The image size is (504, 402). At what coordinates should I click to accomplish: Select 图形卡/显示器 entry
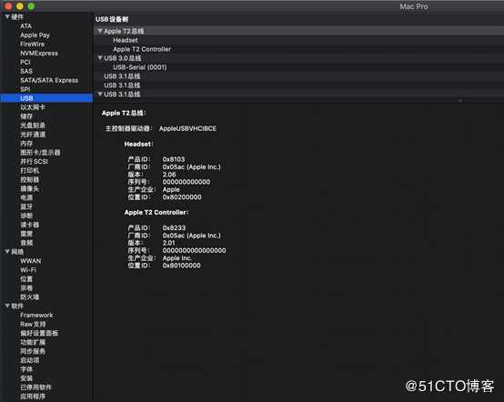[41, 152]
